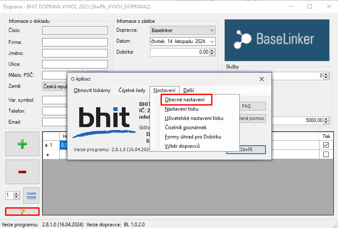Click the Číslo input field

tap(75, 30)
